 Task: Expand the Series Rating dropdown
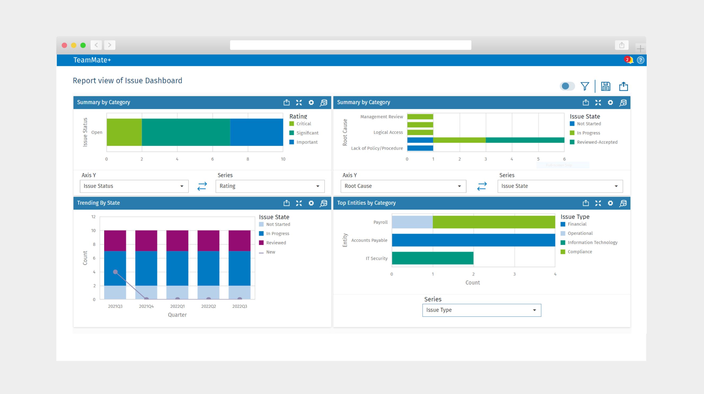click(x=319, y=186)
